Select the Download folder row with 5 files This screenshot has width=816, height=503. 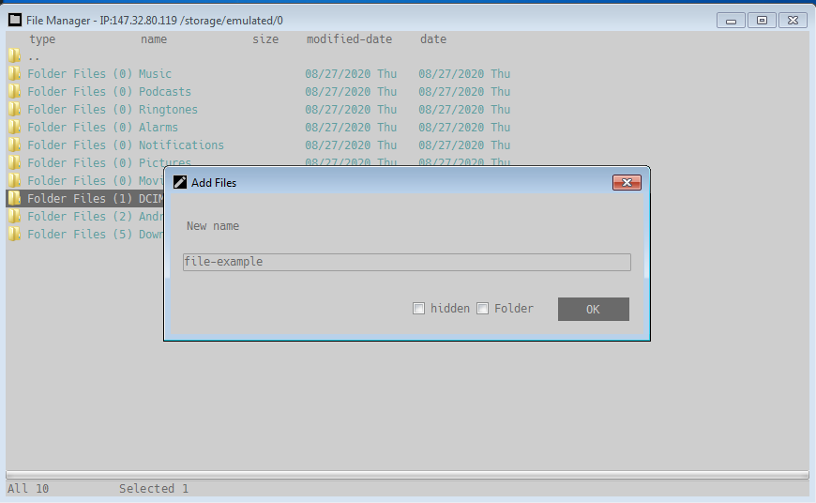click(x=85, y=235)
